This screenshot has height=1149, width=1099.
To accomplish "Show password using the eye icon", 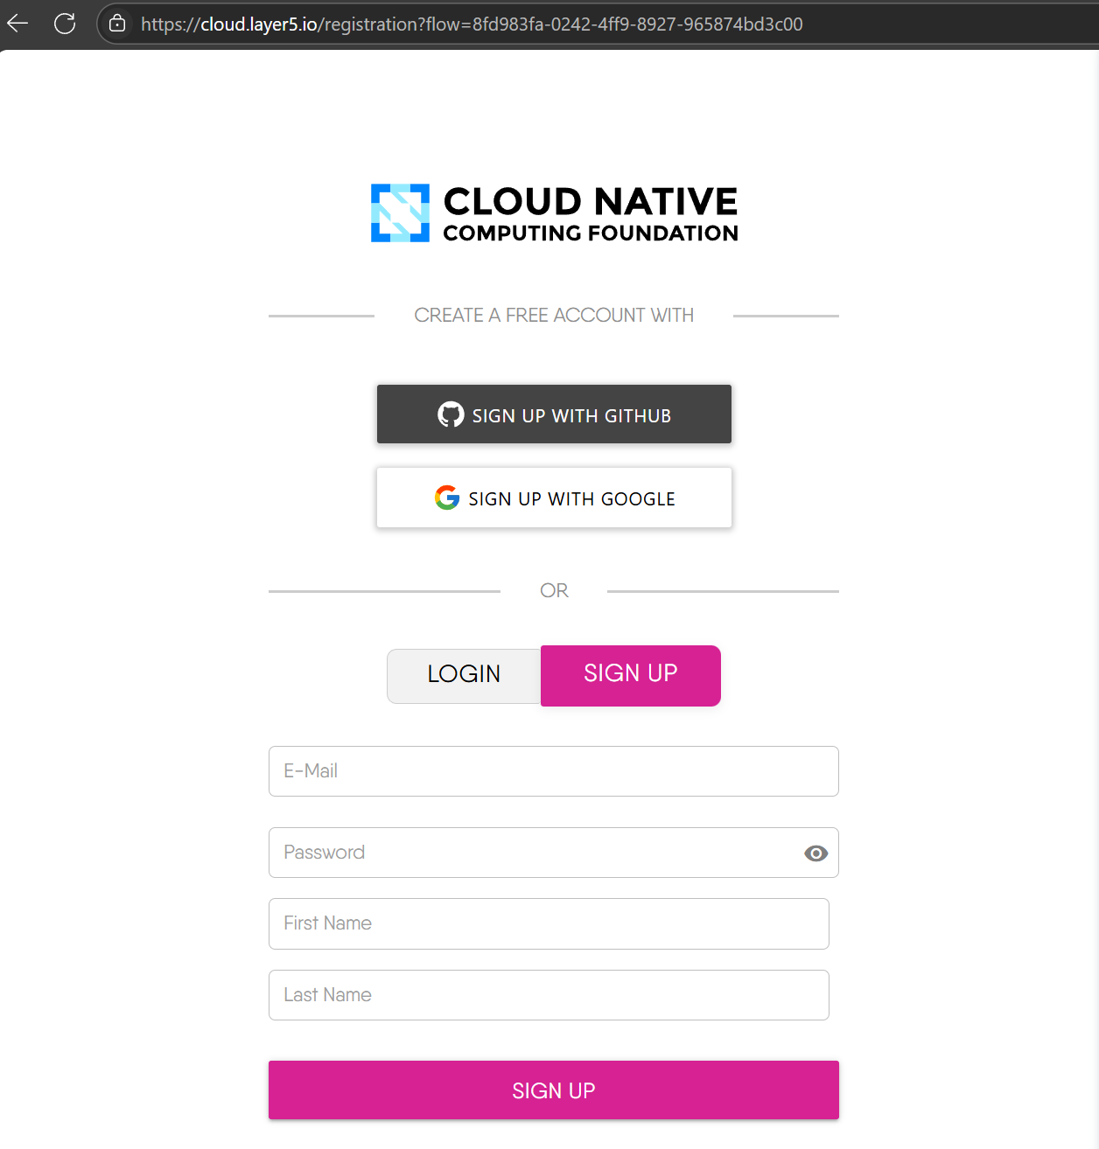I will (x=815, y=853).
